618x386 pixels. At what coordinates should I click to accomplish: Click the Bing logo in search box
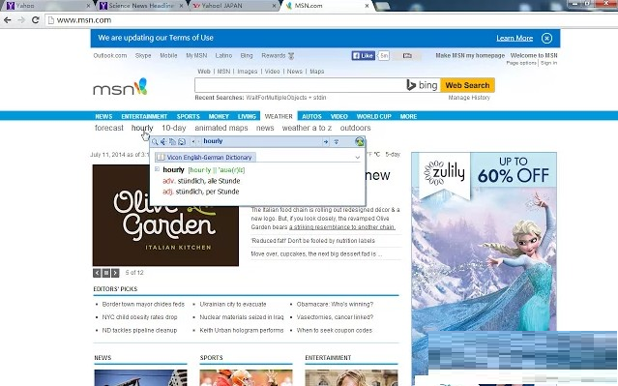pos(422,85)
